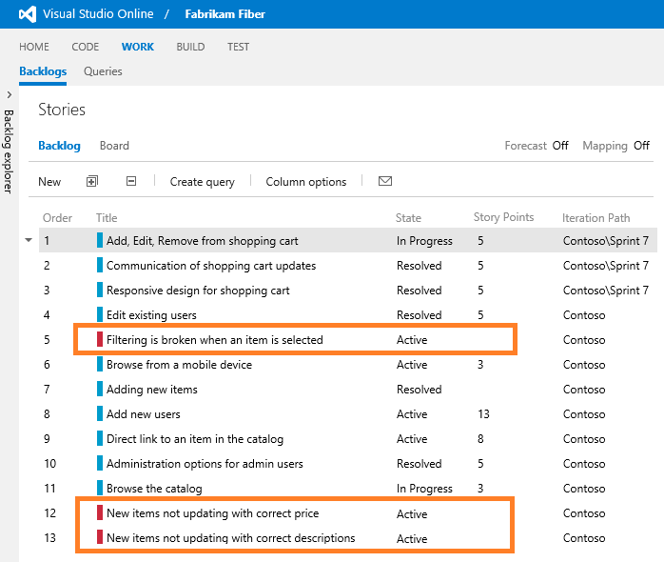This screenshot has width=664, height=562.
Task: Select 'New items not updating with correct descriptions'
Action: click(348, 538)
